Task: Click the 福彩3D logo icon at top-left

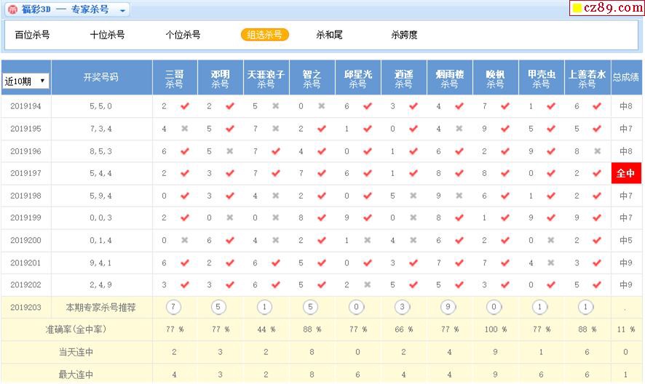Action: [x=12, y=9]
